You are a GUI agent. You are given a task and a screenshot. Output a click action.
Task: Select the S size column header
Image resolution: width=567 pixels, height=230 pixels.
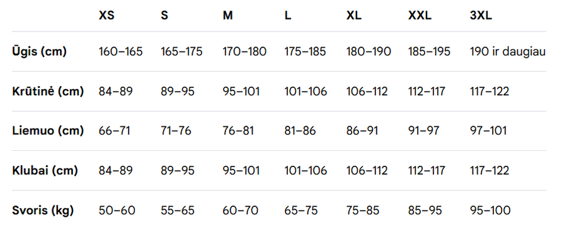[x=164, y=16]
